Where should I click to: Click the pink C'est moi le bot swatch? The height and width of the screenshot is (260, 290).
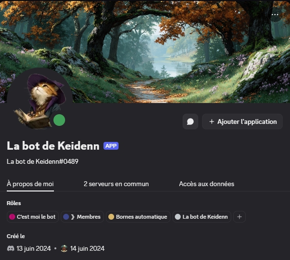[12, 217]
